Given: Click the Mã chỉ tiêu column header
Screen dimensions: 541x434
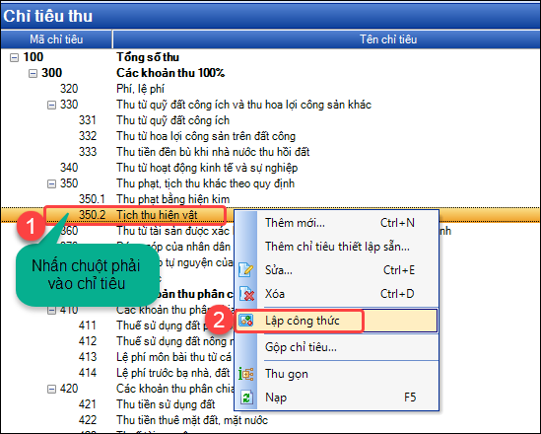Looking at the screenshot, I should (56, 39).
